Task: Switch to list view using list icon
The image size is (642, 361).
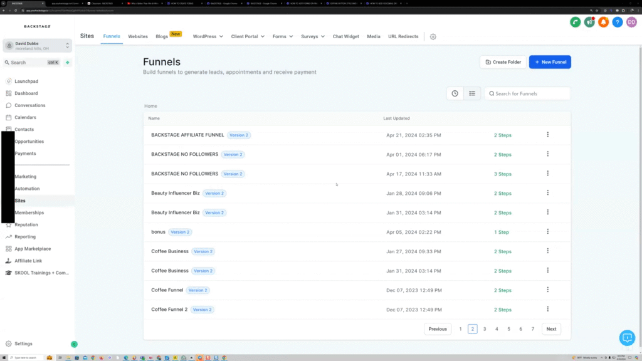Action: [x=472, y=93]
